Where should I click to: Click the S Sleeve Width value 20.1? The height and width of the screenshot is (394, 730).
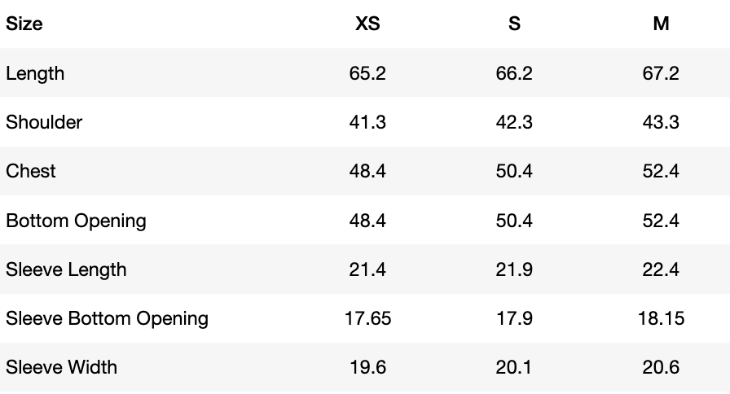point(514,367)
